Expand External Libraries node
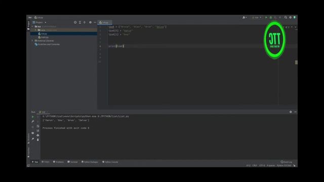 32,40
